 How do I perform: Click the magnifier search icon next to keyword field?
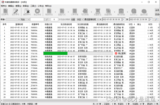[x=47, y=19]
